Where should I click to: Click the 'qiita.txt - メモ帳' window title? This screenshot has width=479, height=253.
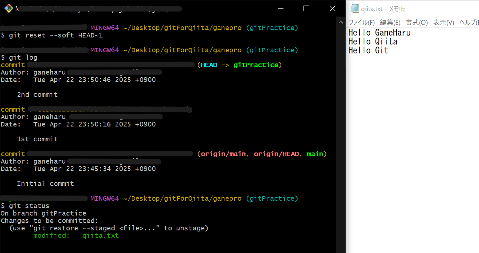click(383, 9)
